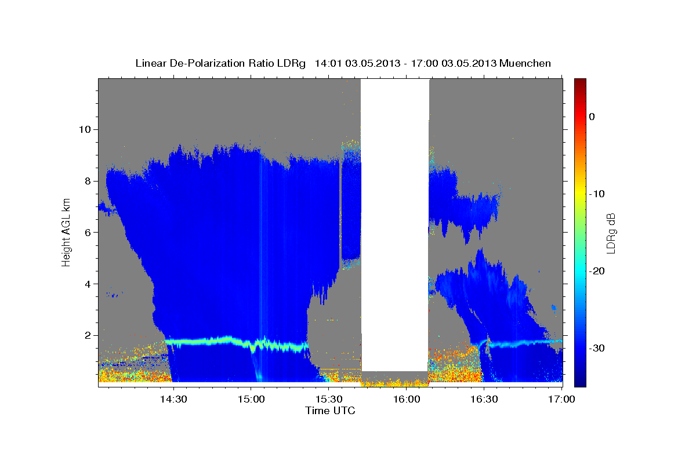The image size is (696, 464).
Task: Click the 'Height AGL km' axis label
Action: tap(67, 232)
